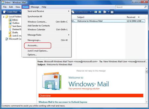The height and width of the screenshot is (109, 149).
Task: Click the search magnifier icon
Action: 145,7
